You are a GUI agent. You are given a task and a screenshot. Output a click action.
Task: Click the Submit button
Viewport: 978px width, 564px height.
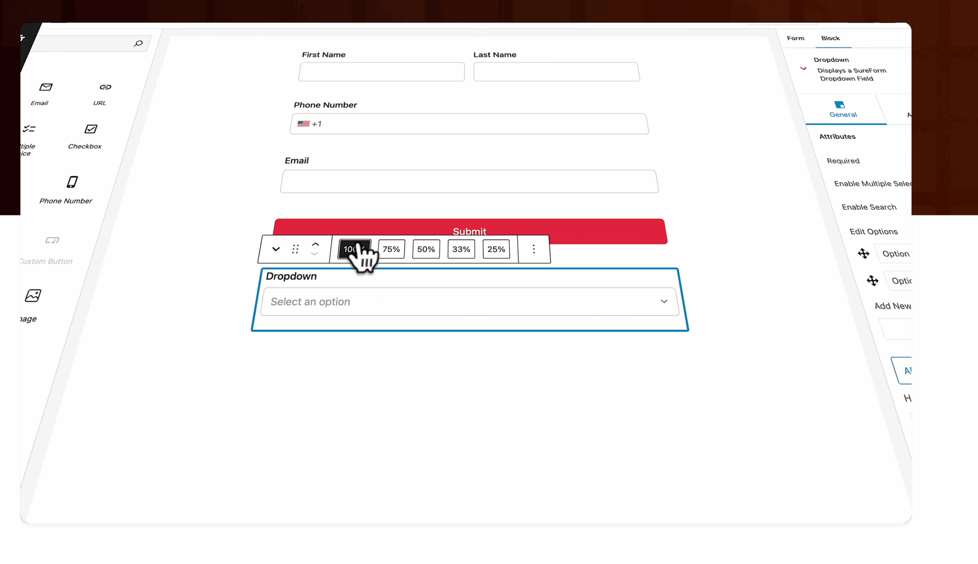(469, 231)
